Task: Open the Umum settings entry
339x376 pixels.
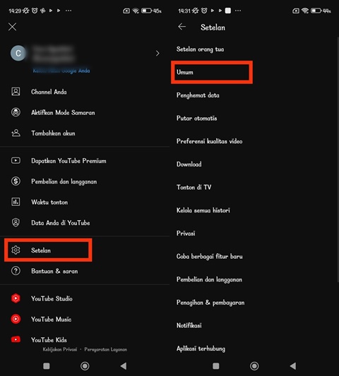Action: coord(212,72)
